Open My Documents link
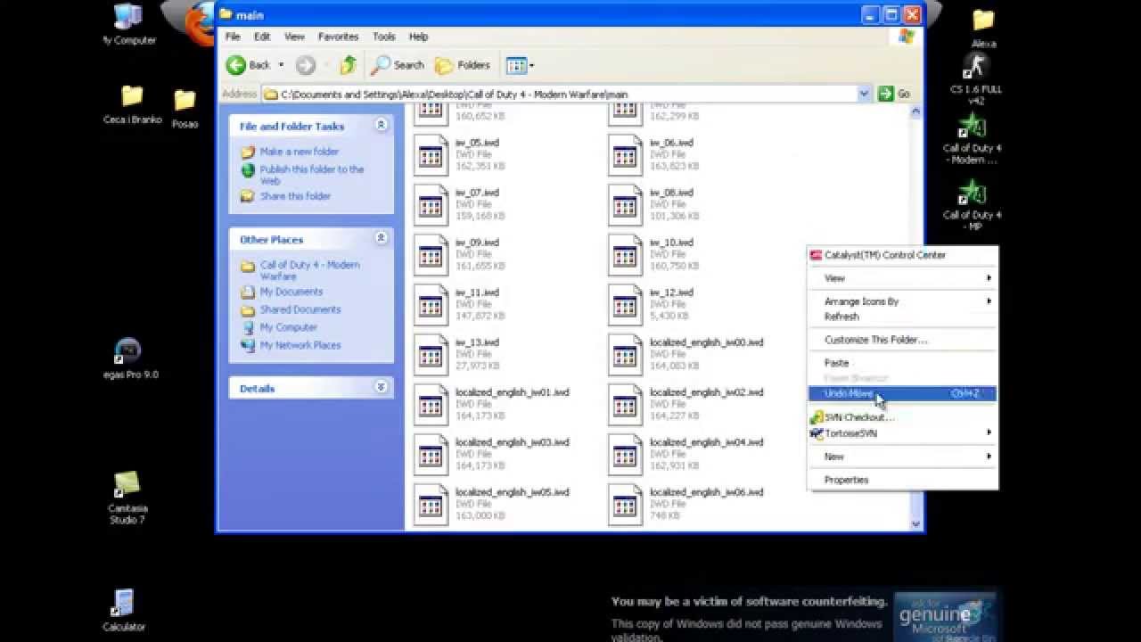 point(291,292)
